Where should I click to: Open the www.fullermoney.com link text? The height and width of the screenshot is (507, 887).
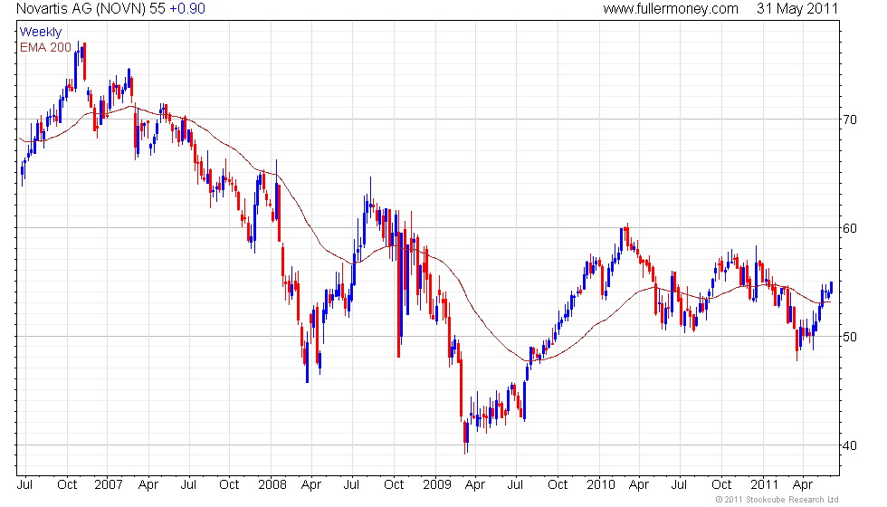pos(671,8)
